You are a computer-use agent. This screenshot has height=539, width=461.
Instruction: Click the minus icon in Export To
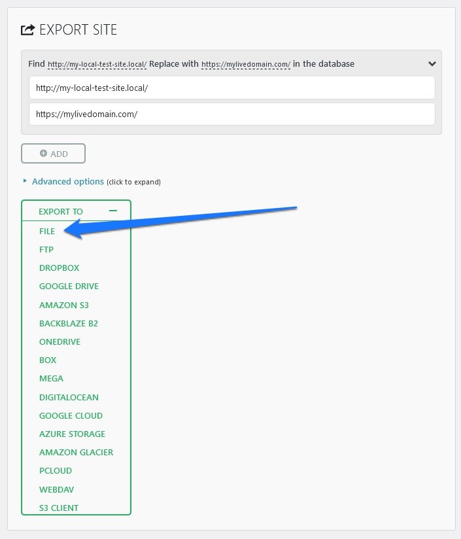point(113,211)
